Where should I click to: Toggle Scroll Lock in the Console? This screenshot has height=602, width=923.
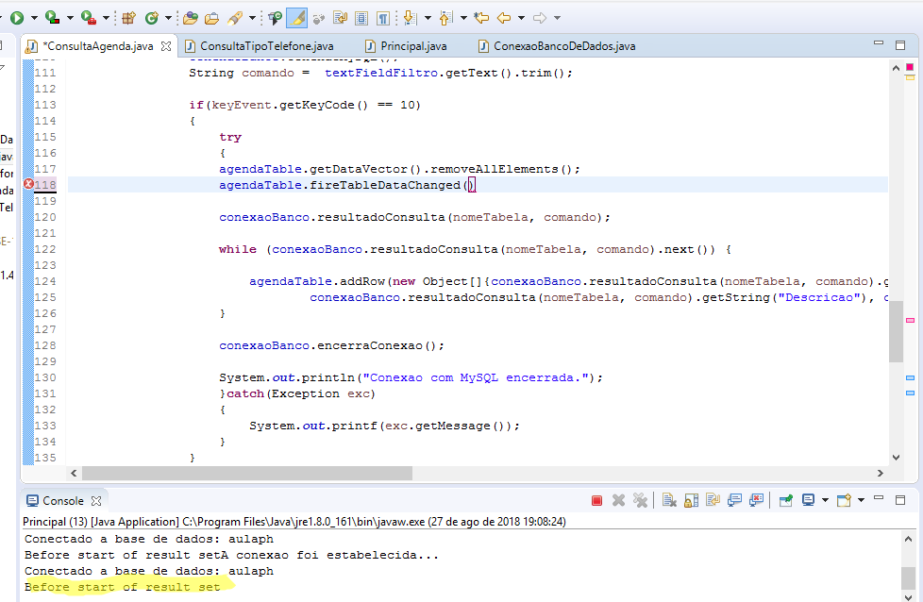coord(691,500)
